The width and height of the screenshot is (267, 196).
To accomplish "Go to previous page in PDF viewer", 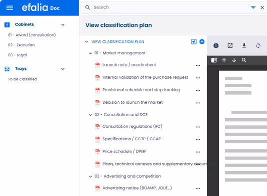I will (224, 60).
